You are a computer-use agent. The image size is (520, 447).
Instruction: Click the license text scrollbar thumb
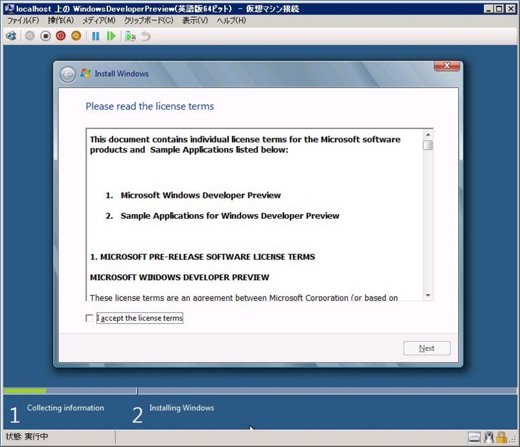[428, 145]
